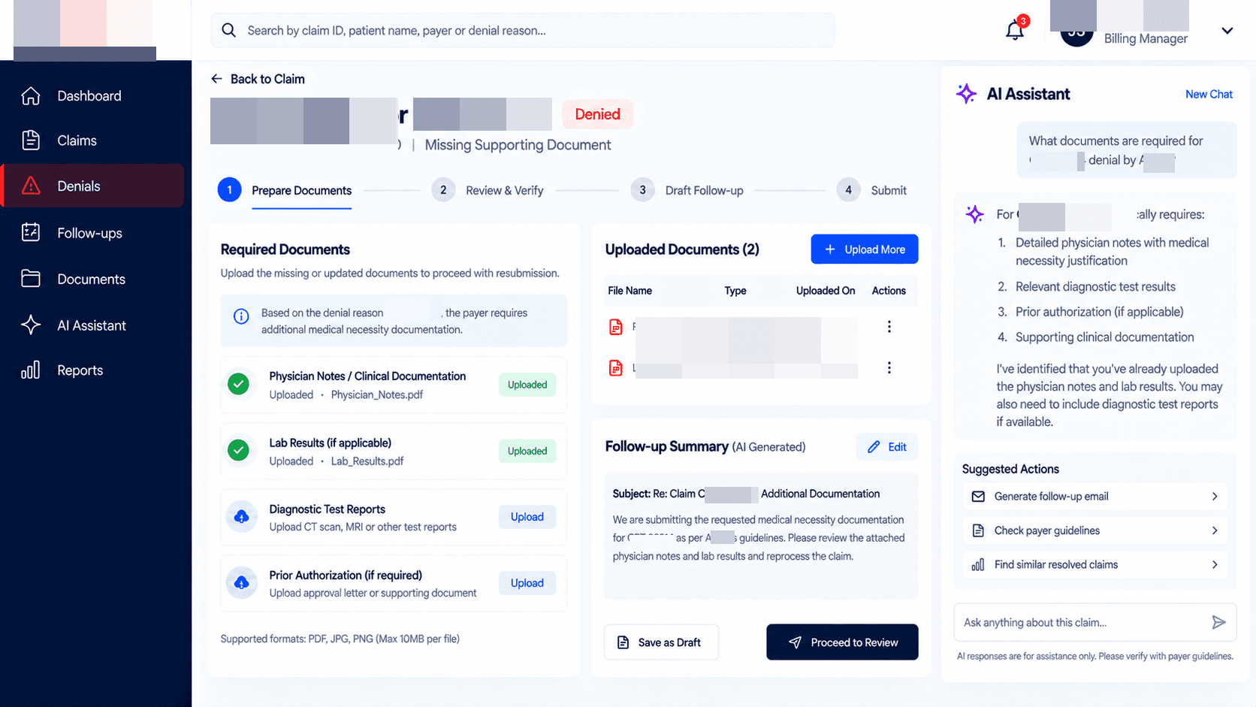Click the send message arrow icon
1256x707 pixels.
(1218, 622)
